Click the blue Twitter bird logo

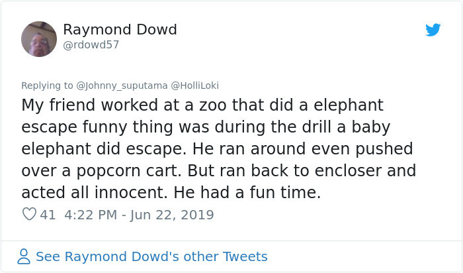(x=433, y=30)
